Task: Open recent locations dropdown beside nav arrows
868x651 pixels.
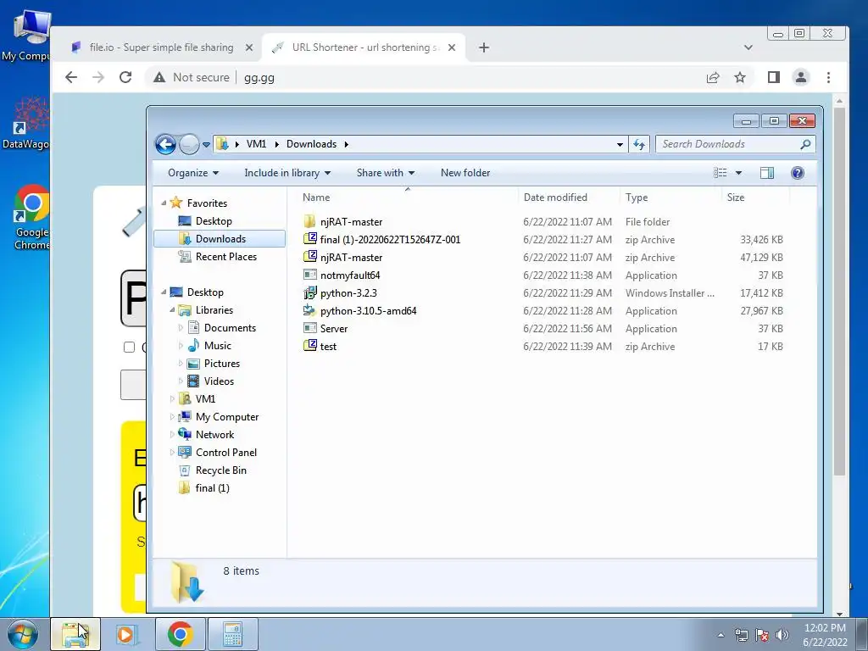Action: (206, 145)
